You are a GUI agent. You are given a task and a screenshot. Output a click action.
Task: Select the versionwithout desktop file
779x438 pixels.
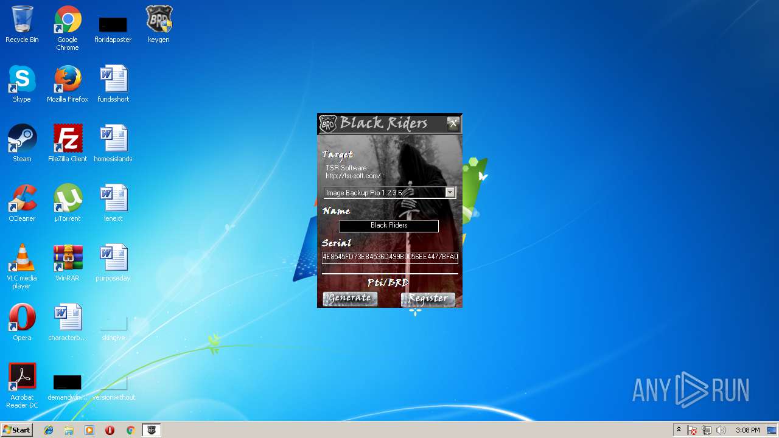tap(113, 387)
